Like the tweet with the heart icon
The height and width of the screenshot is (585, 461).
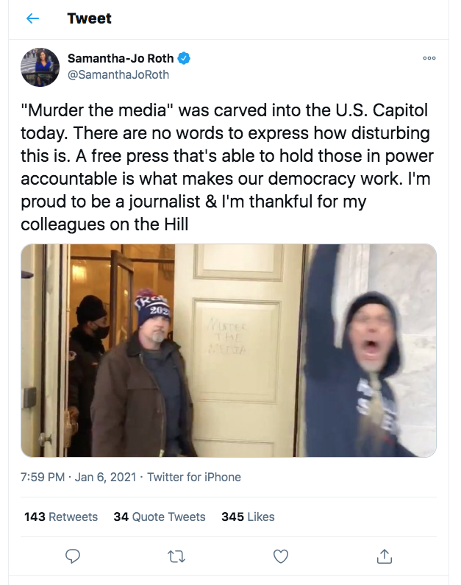[281, 556]
